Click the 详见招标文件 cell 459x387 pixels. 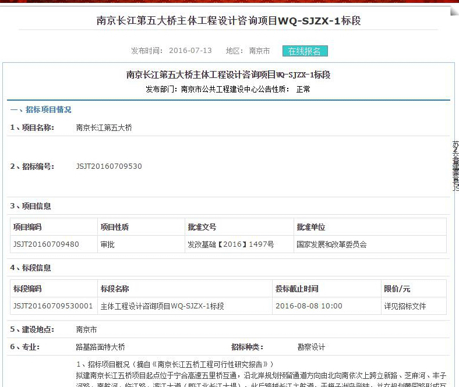click(x=405, y=306)
